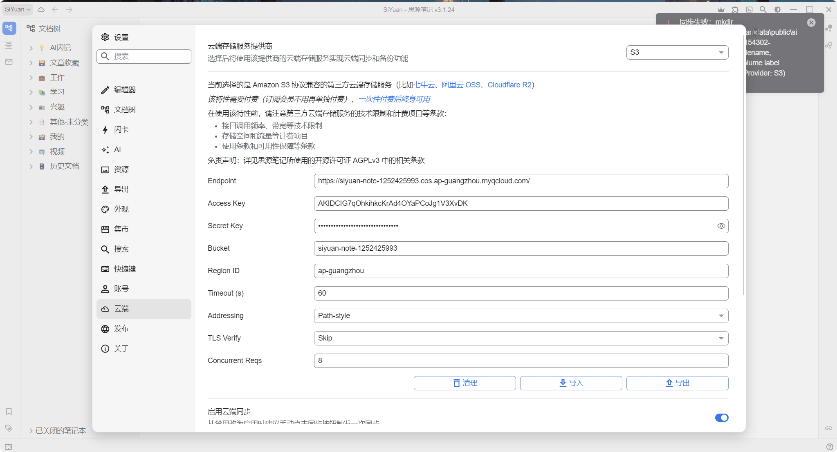837x452 pixels.
Task: Switch to the 集市 settings section
Action: (121, 229)
